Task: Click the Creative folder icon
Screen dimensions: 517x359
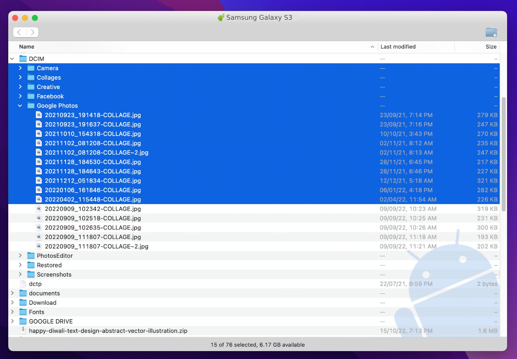Action: pos(31,87)
